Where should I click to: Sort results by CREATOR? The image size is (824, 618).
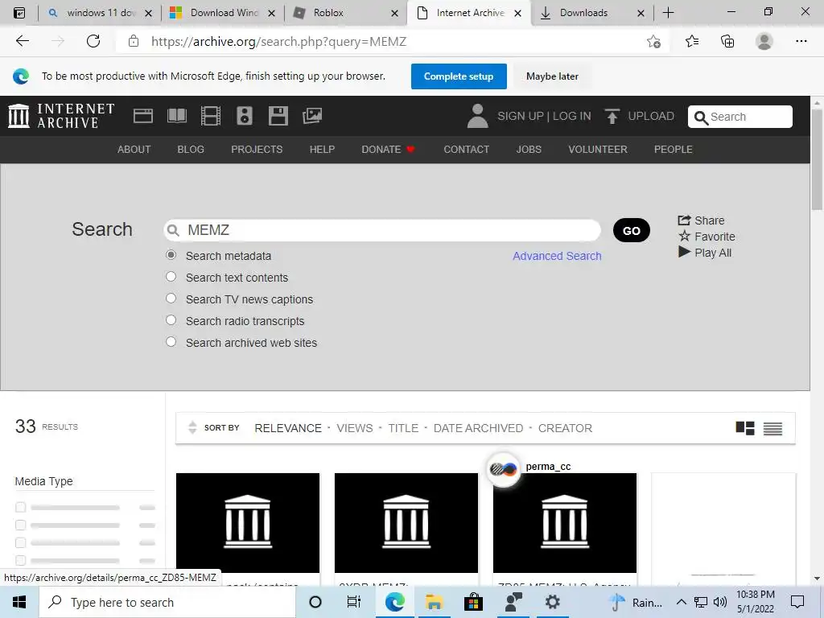point(565,428)
